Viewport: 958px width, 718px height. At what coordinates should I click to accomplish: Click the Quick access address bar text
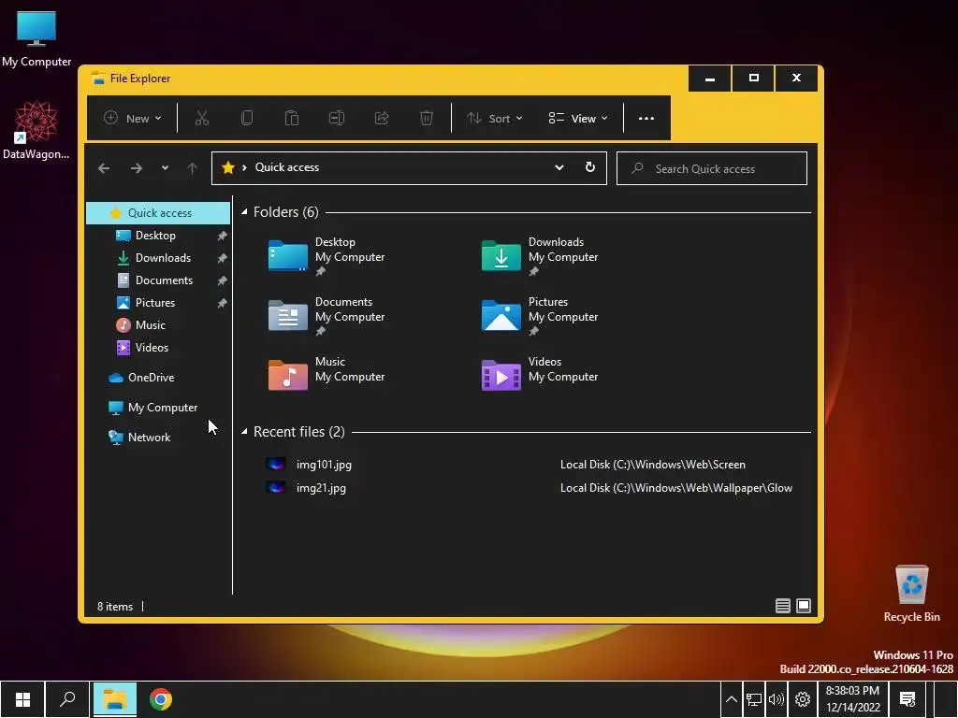[287, 167]
